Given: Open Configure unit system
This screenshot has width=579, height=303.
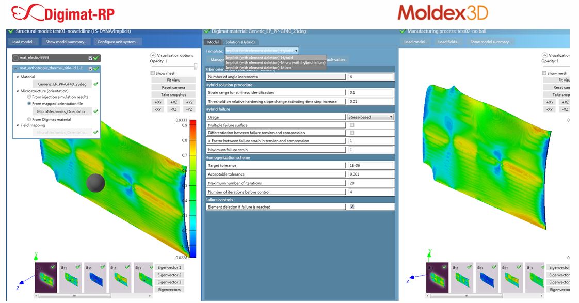Looking at the screenshot, I should click(118, 42).
